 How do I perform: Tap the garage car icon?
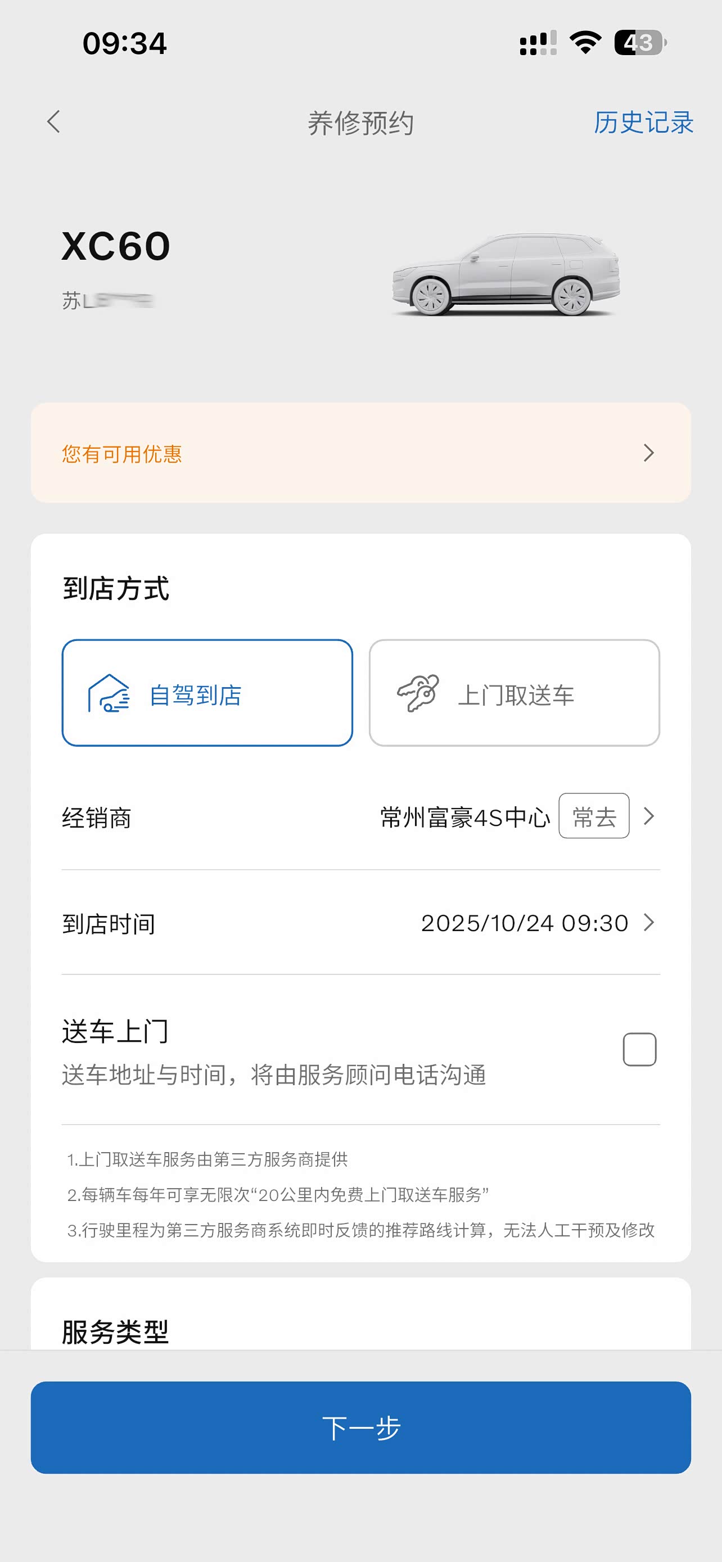(x=109, y=693)
